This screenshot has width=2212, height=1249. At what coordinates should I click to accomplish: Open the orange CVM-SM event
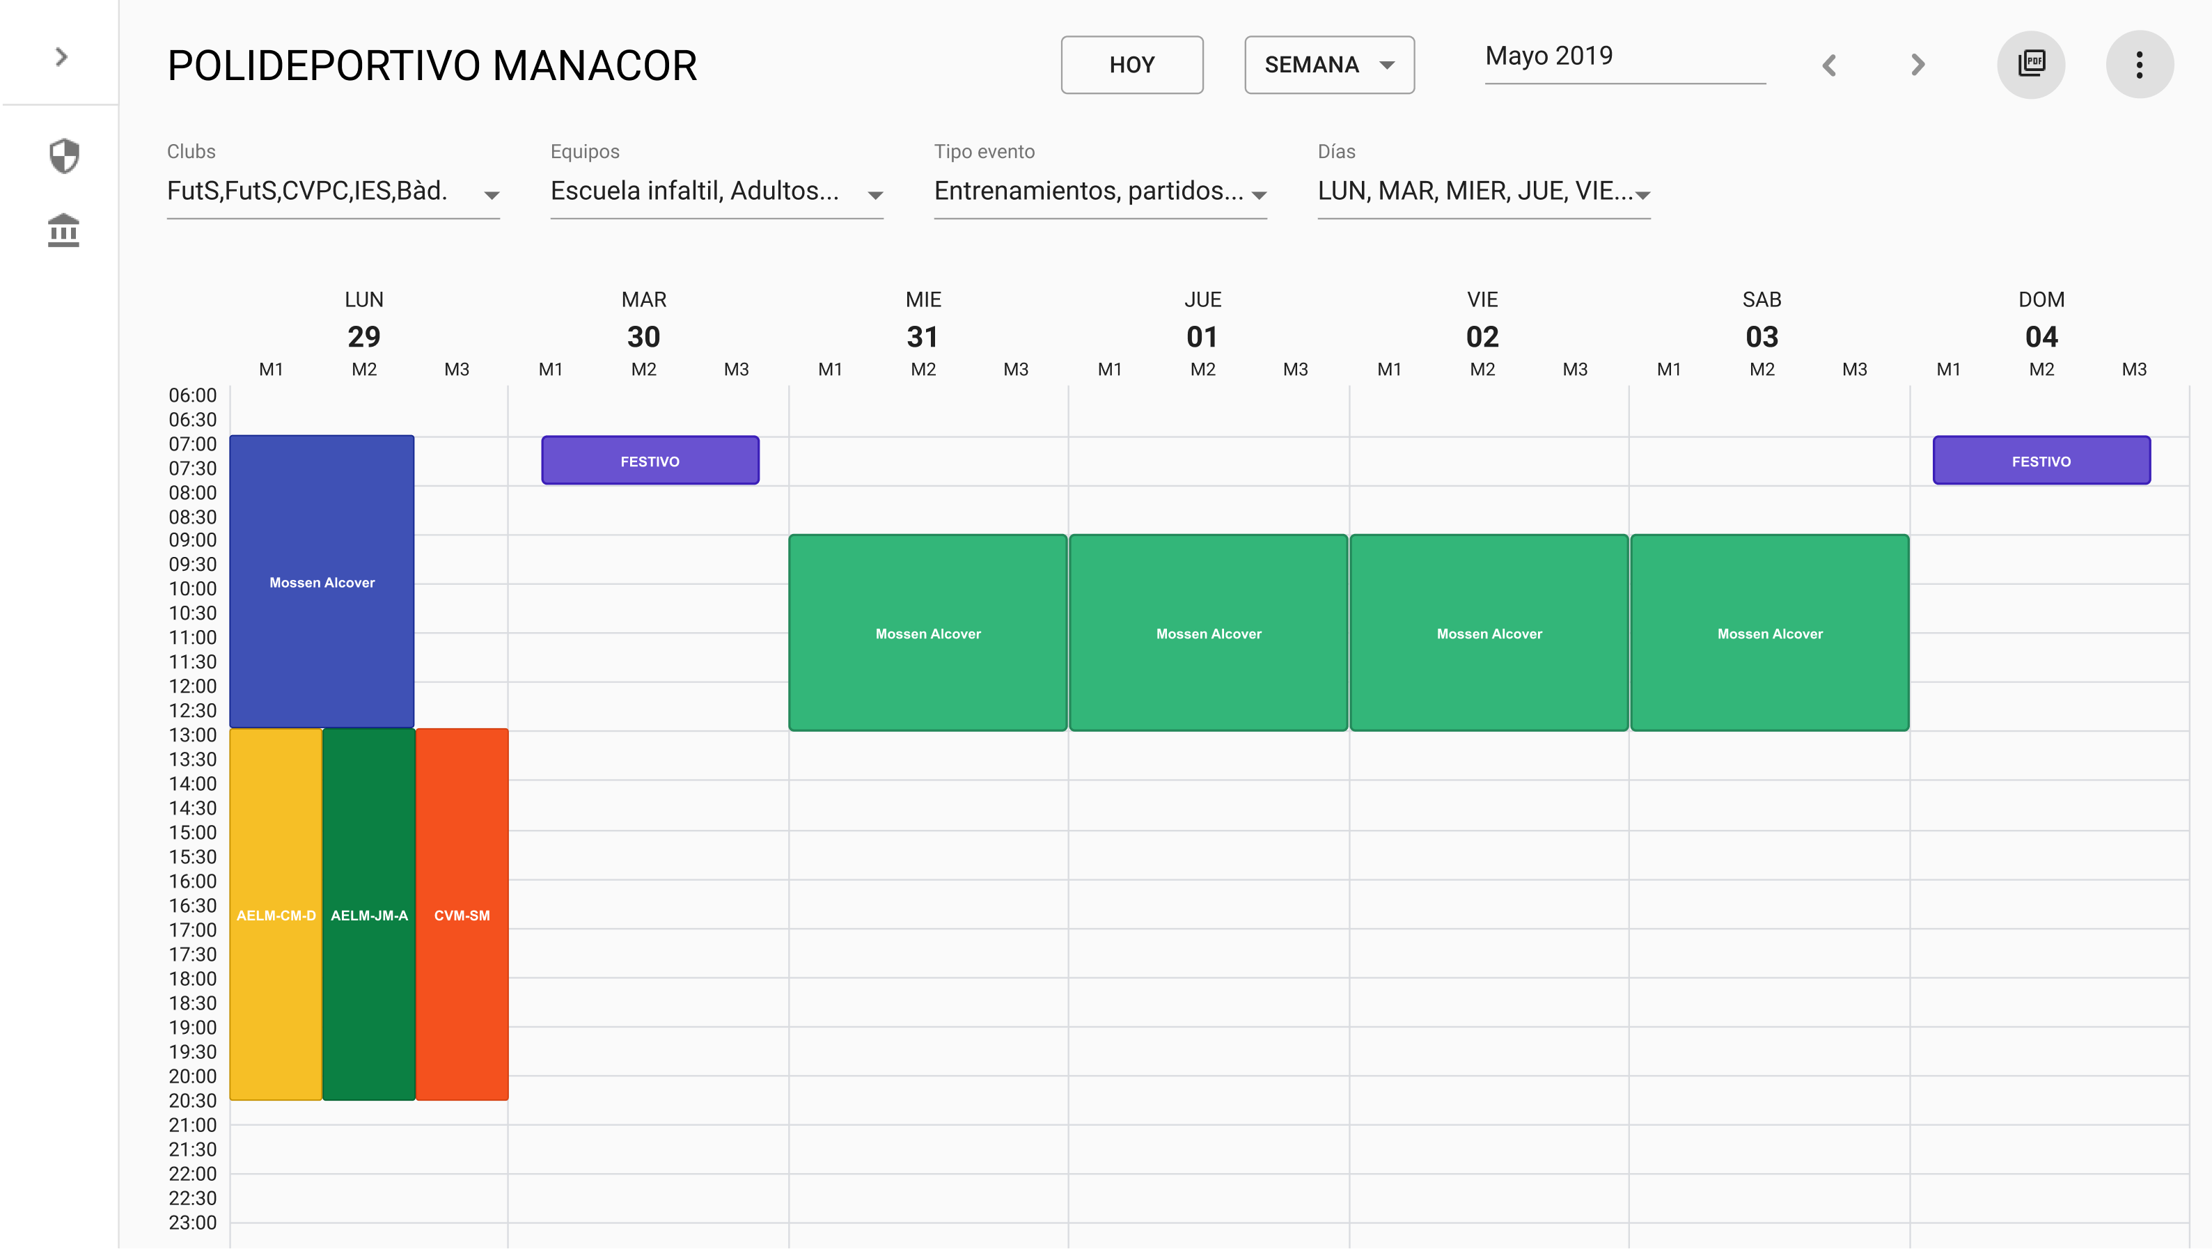[462, 914]
